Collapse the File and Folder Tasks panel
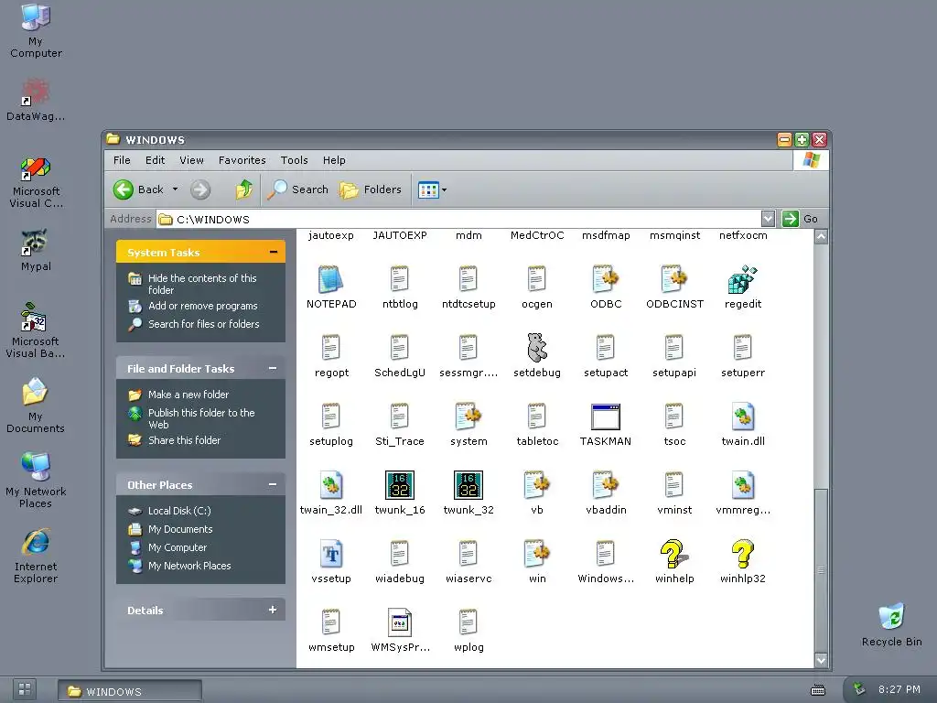The height and width of the screenshot is (703, 937). point(273,368)
